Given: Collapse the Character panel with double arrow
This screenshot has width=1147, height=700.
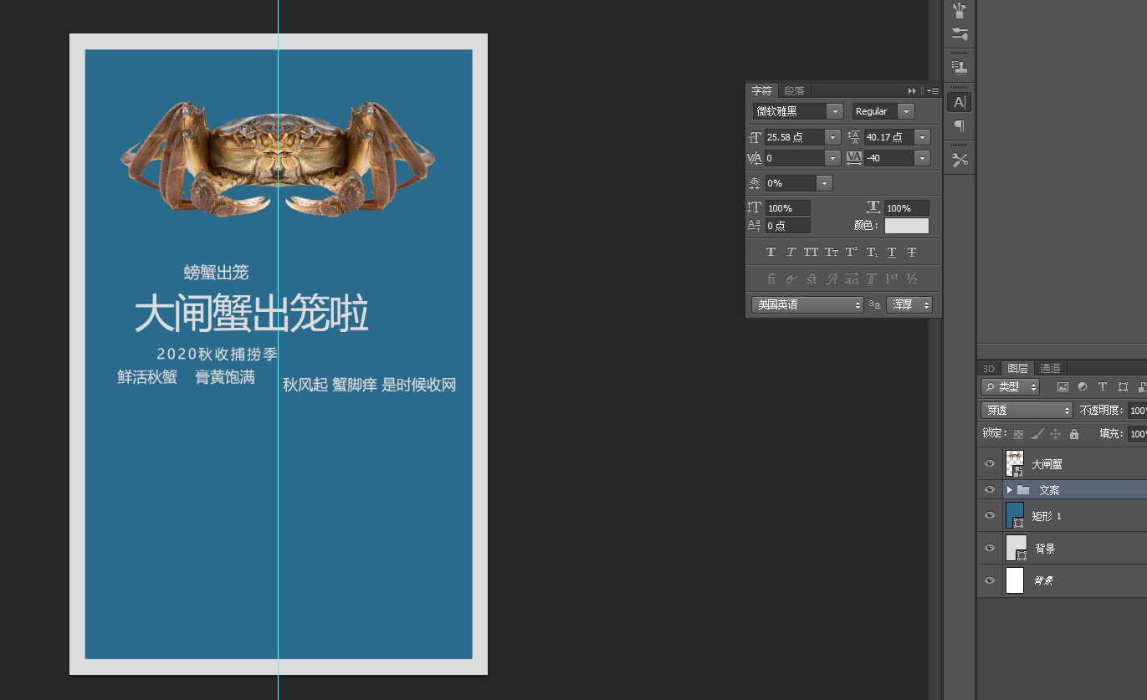Looking at the screenshot, I should tap(913, 90).
